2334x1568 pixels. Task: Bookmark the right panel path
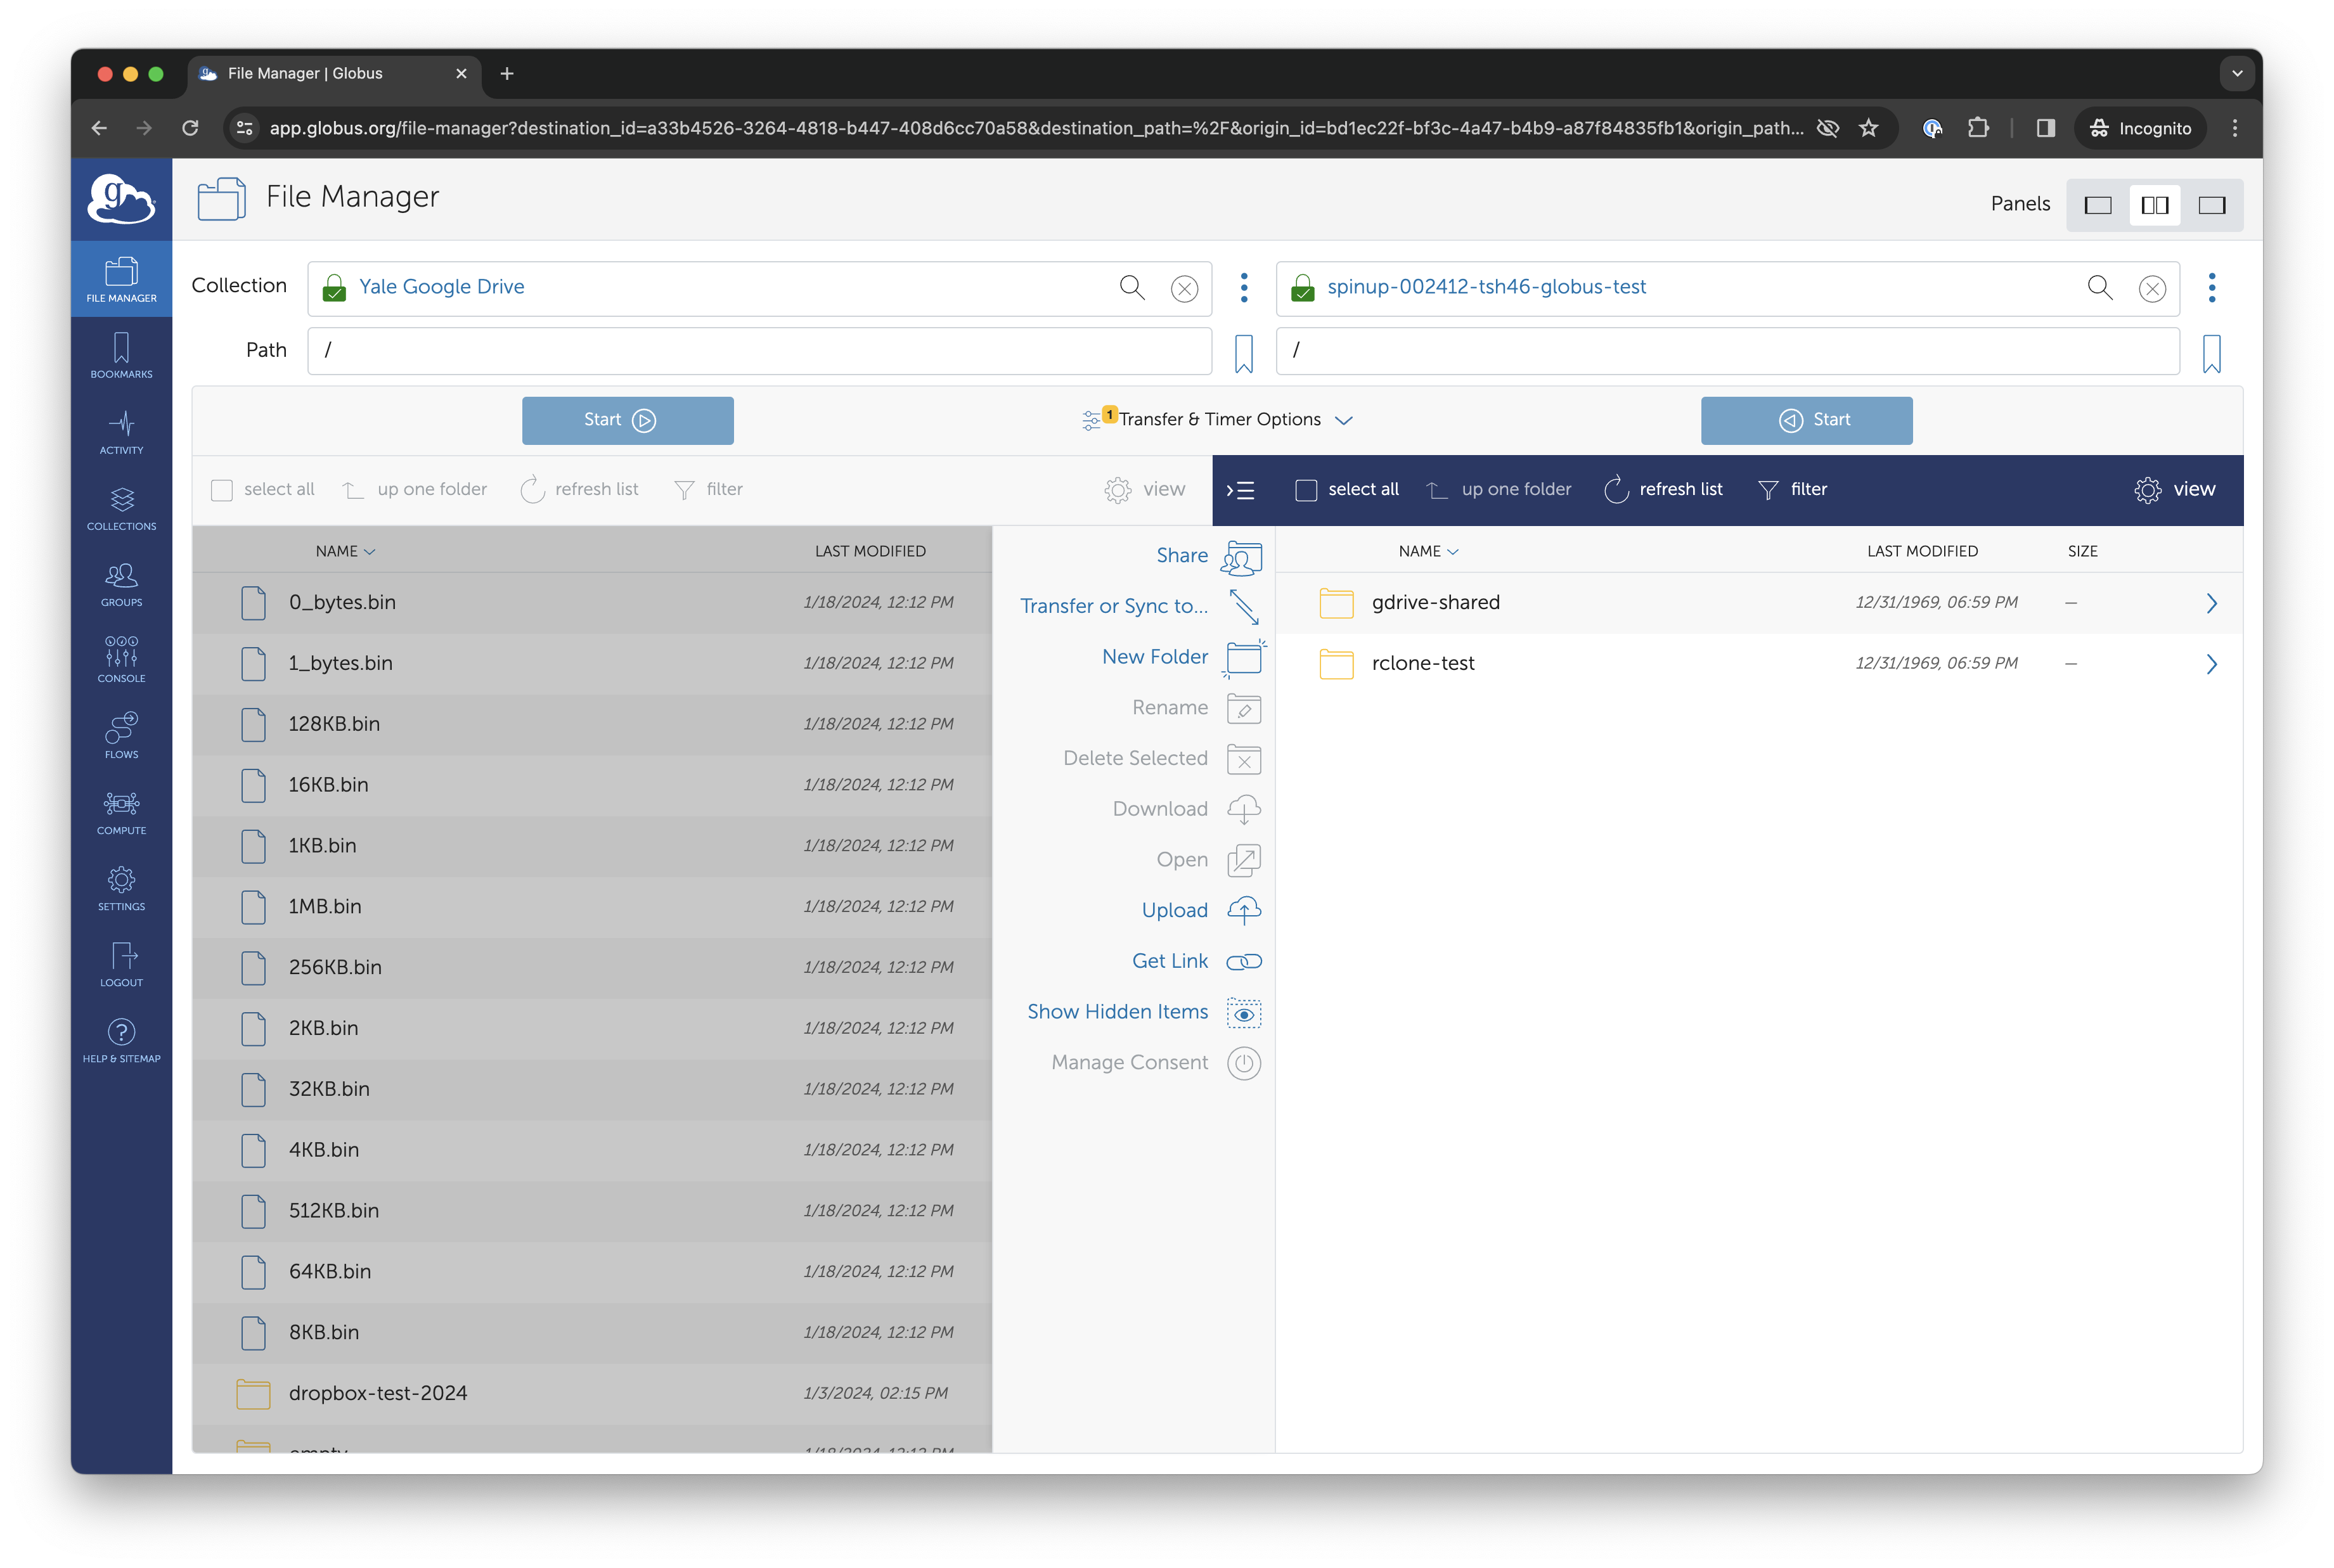2211,353
